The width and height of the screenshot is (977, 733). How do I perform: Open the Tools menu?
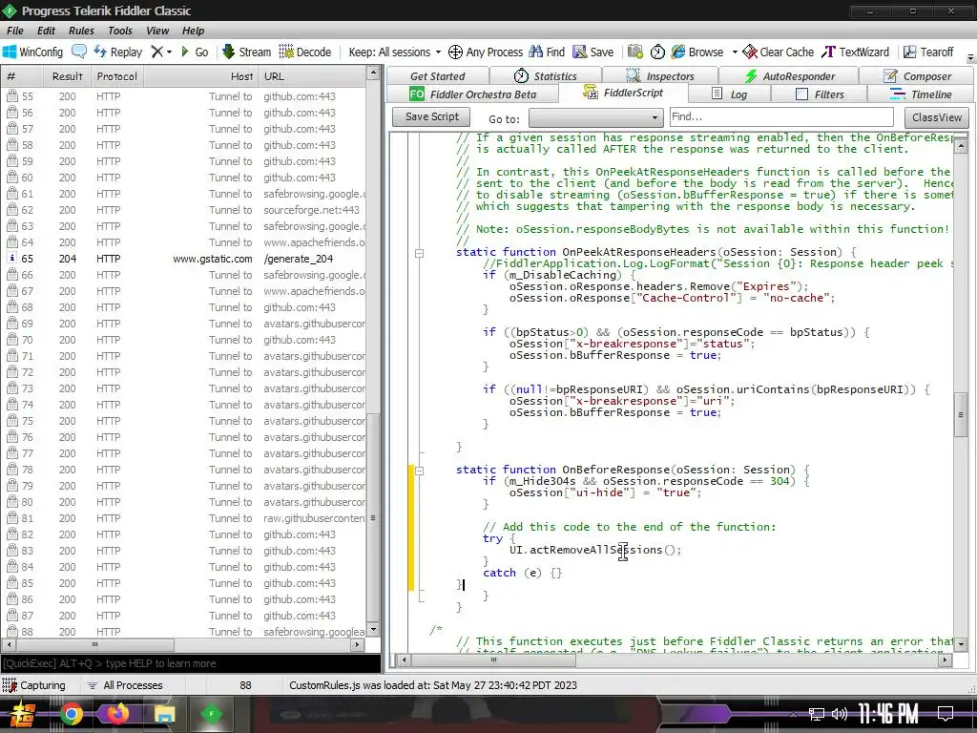pos(119,31)
